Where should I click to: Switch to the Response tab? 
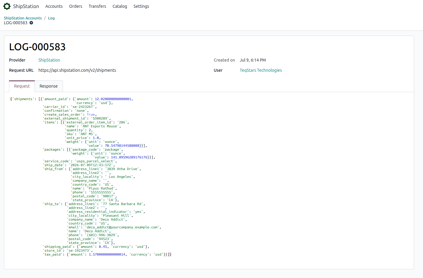(49, 86)
